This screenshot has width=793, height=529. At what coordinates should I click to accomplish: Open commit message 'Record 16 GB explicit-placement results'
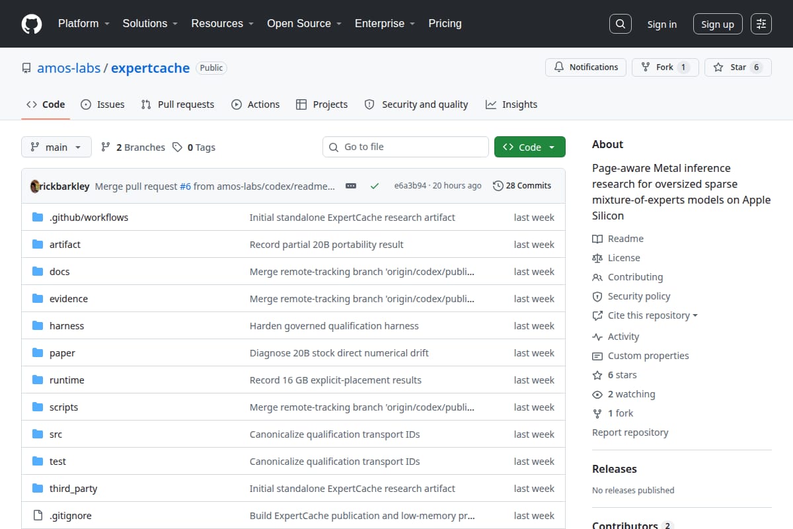(336, 380)
